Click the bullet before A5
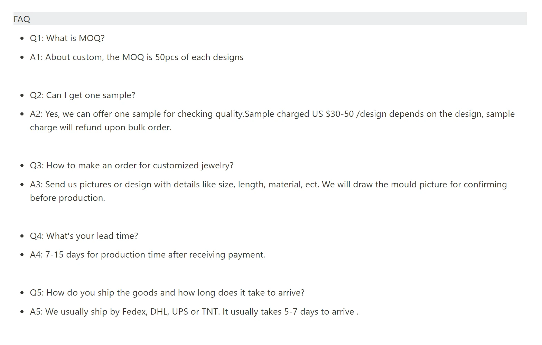 tap(22, 312)
